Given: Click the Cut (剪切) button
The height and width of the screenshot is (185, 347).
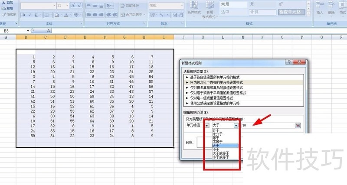Looking at the screenshot, I should [x=7, y=3].
